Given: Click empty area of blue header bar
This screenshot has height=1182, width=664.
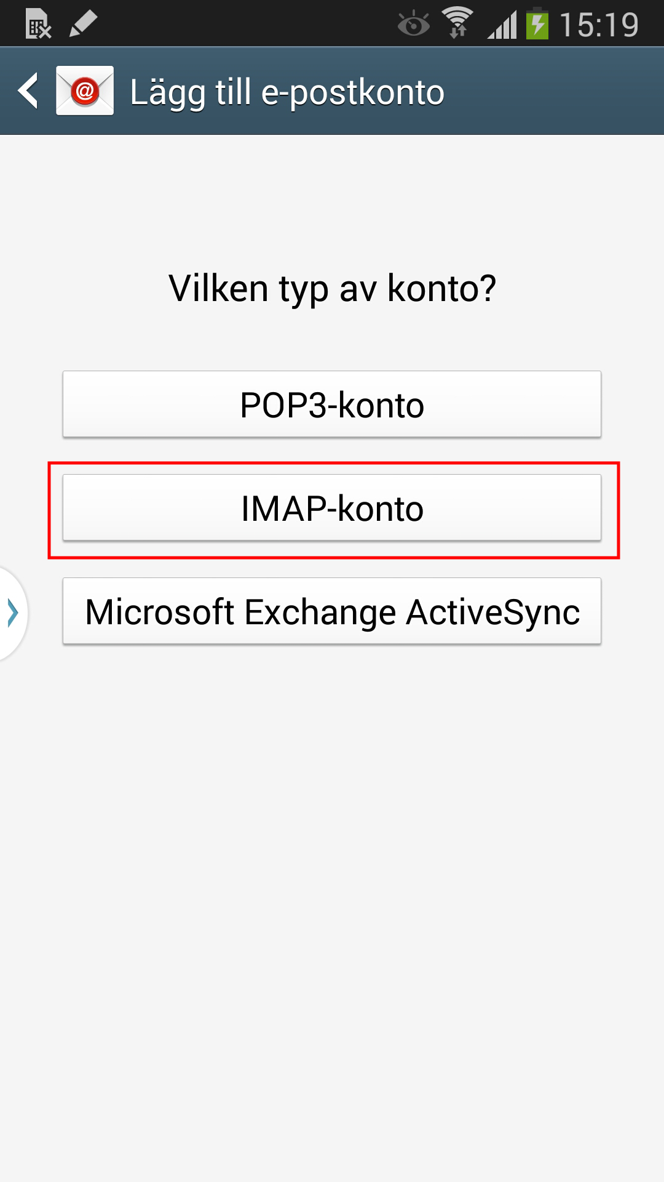Looking at the screenshot, I should pyautogui.click(x=553, y=91).
